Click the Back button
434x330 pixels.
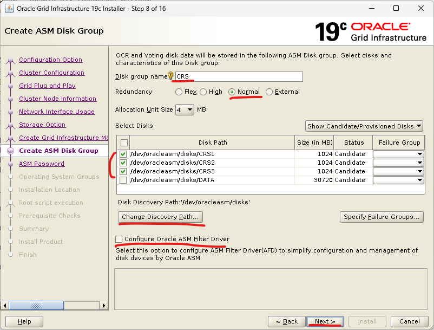pyautogui.click(x=287, y=321)
